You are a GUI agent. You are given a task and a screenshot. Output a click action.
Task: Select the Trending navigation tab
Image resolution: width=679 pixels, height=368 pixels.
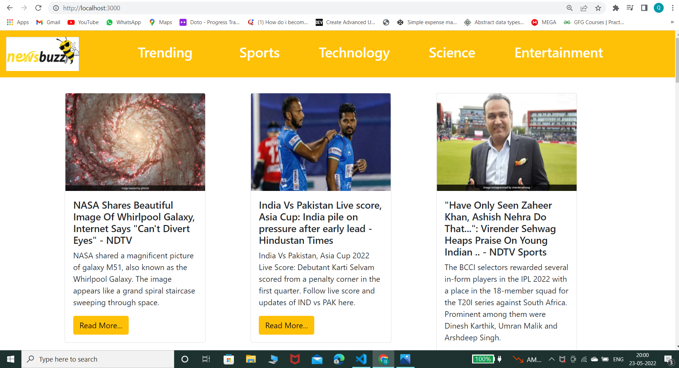165,53
